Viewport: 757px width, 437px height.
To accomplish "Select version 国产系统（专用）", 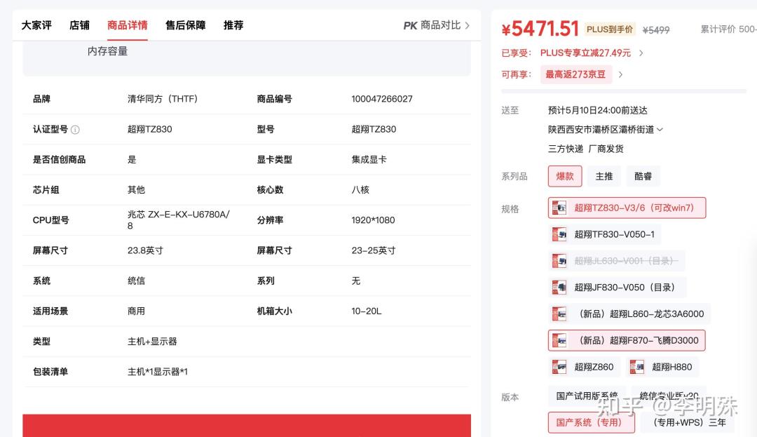I will tap(592, 422).
